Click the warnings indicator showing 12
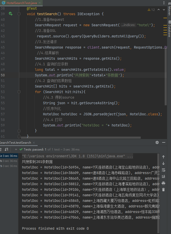 pyautogui.click(x=151, y=10)
